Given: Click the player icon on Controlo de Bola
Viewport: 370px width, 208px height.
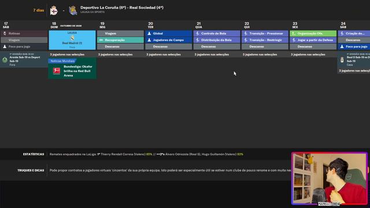Looking at the screenshot, I should point(198,34).
